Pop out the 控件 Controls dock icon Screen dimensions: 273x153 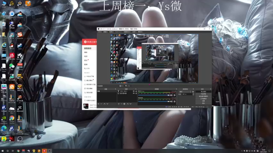211,89
